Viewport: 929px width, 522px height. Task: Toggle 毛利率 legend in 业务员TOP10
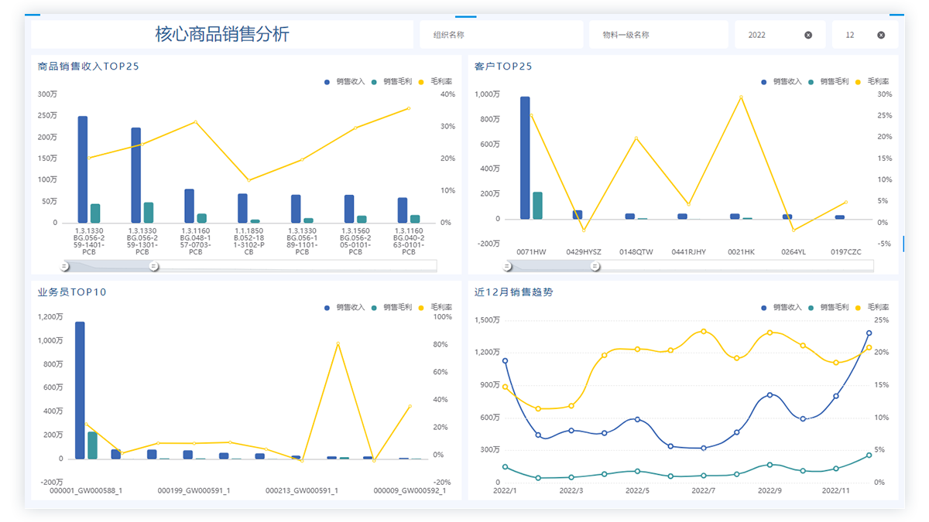[x=436, y=307]
